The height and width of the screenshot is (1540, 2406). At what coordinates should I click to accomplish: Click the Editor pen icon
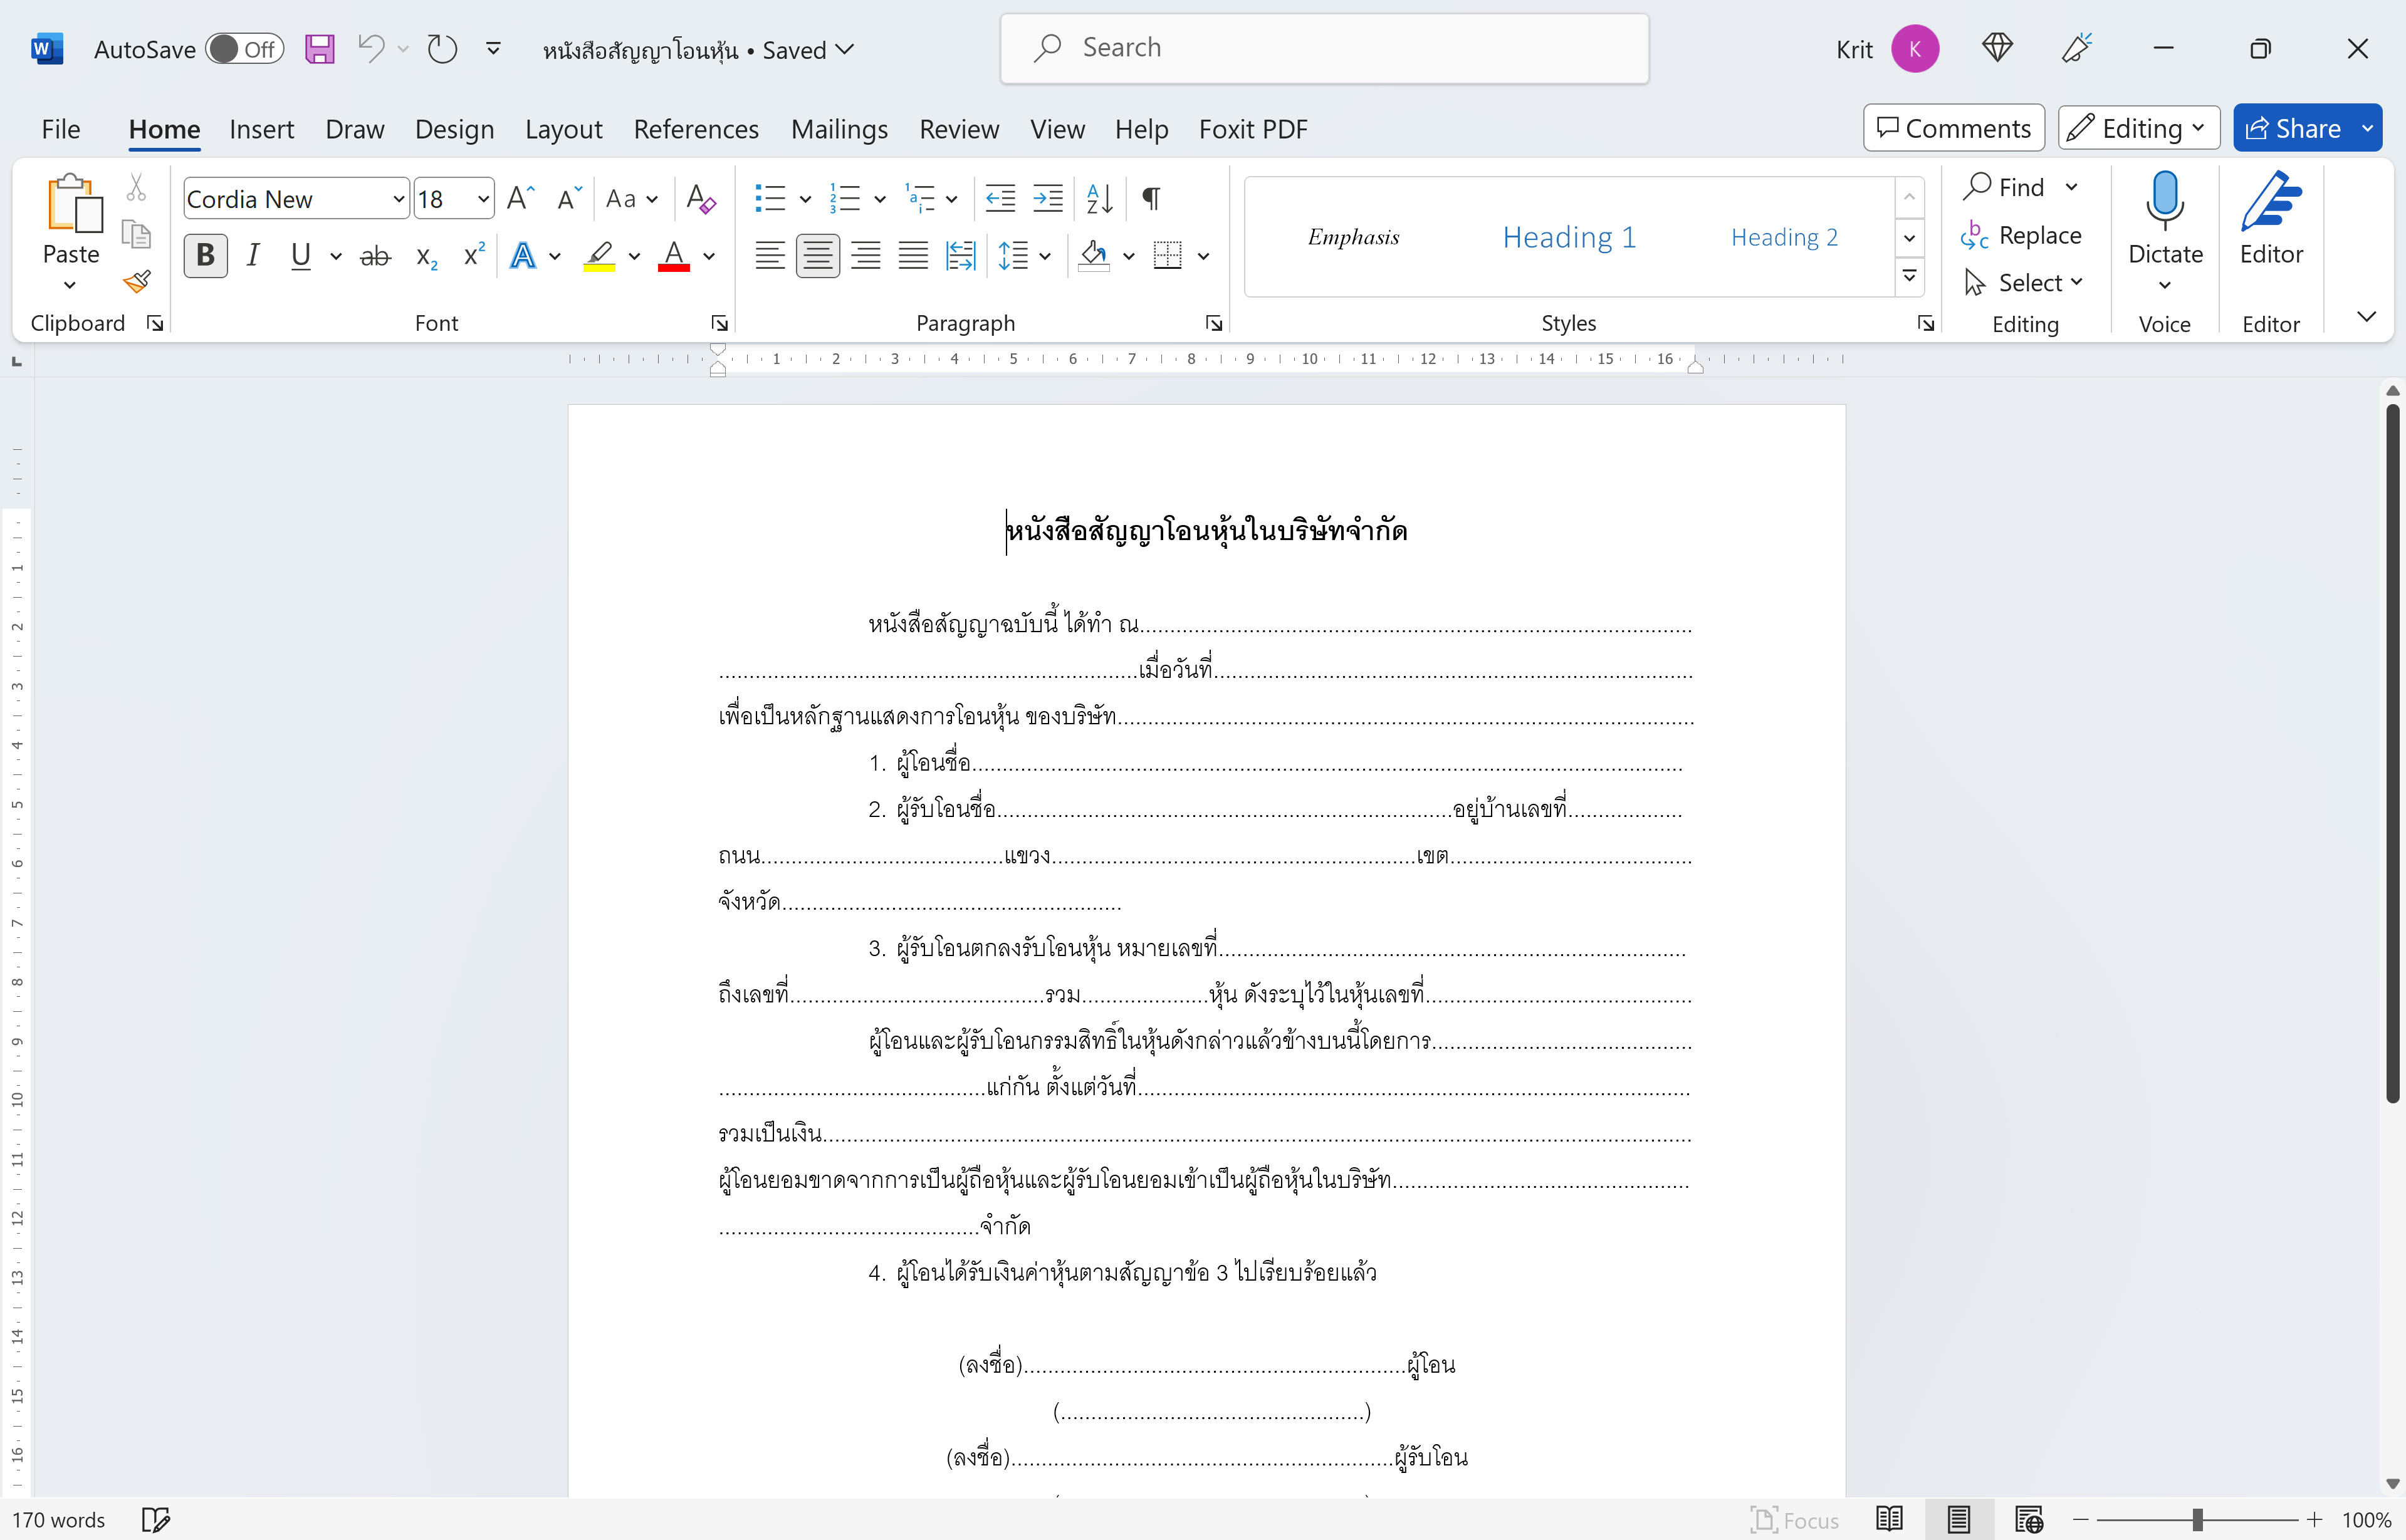2271,203
